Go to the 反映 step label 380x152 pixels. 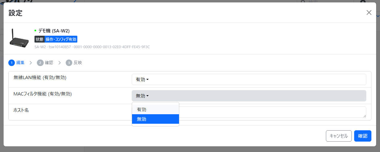pos(78,63)
